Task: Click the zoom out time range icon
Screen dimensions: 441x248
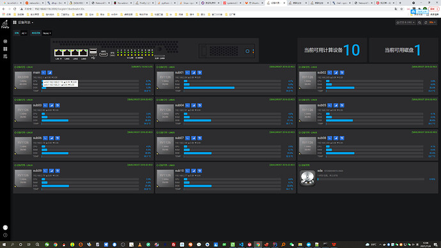Action: click(419, 22)
